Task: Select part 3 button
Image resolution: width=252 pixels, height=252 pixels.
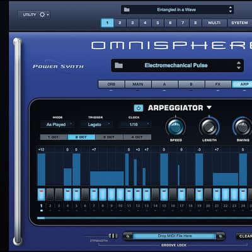Action: (x=132, y=23)
